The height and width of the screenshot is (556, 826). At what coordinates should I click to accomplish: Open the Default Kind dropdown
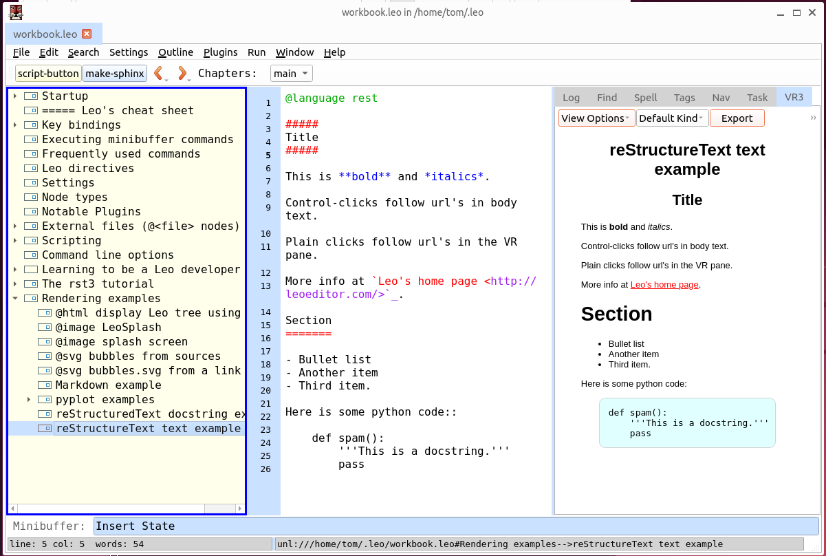672,118
